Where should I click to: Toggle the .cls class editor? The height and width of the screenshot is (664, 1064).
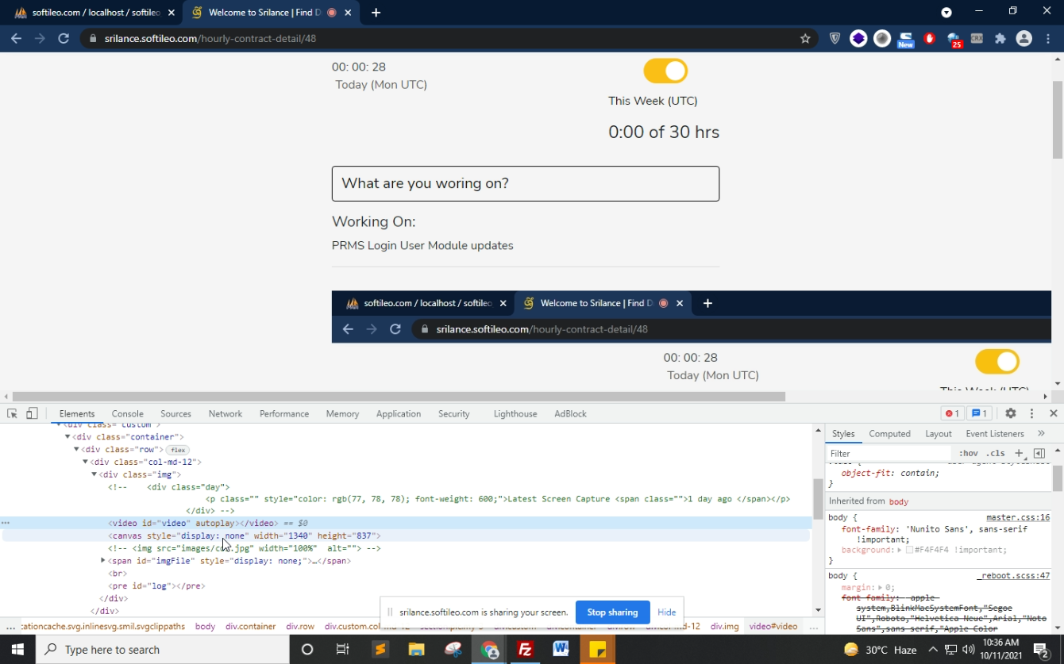click(x=995, y=453)
